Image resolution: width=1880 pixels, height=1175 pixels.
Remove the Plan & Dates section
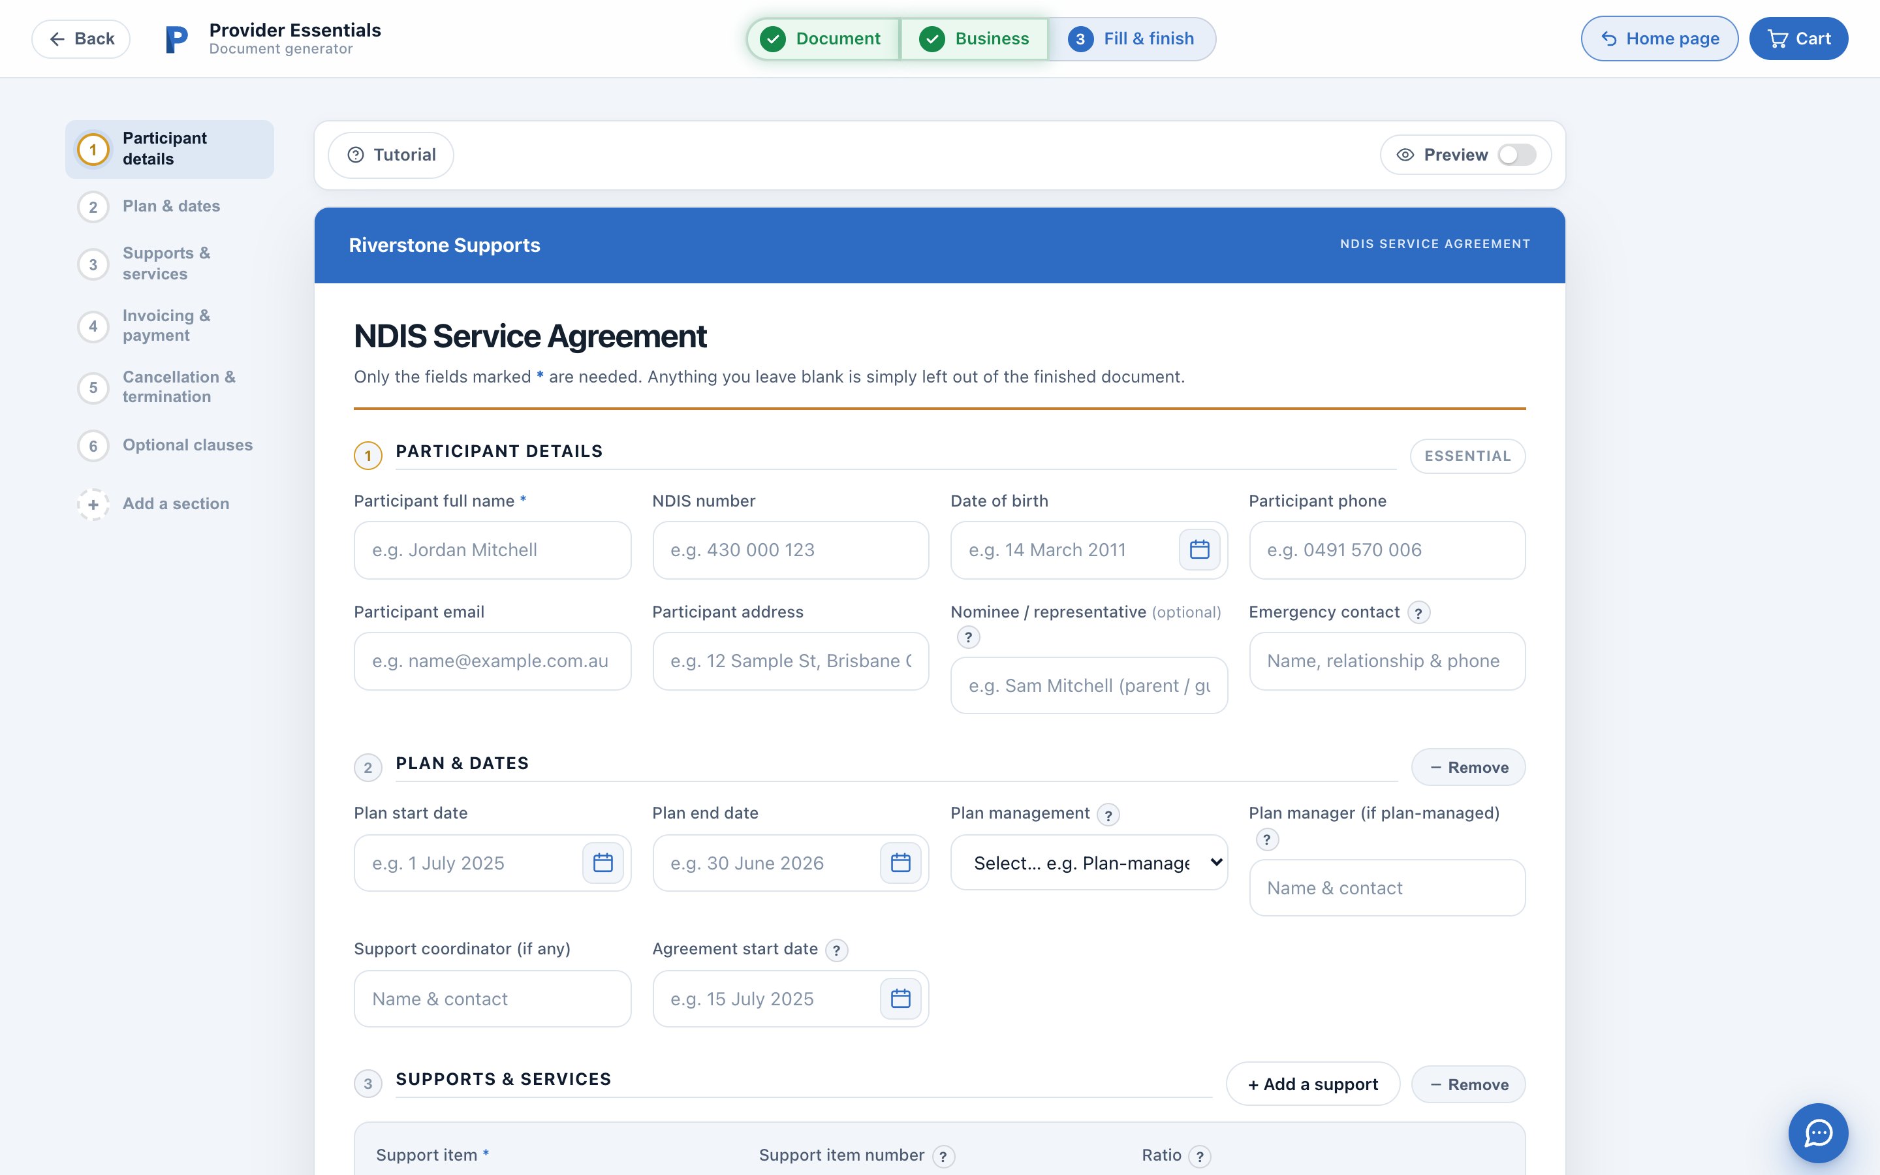(x=1468, y=767)
